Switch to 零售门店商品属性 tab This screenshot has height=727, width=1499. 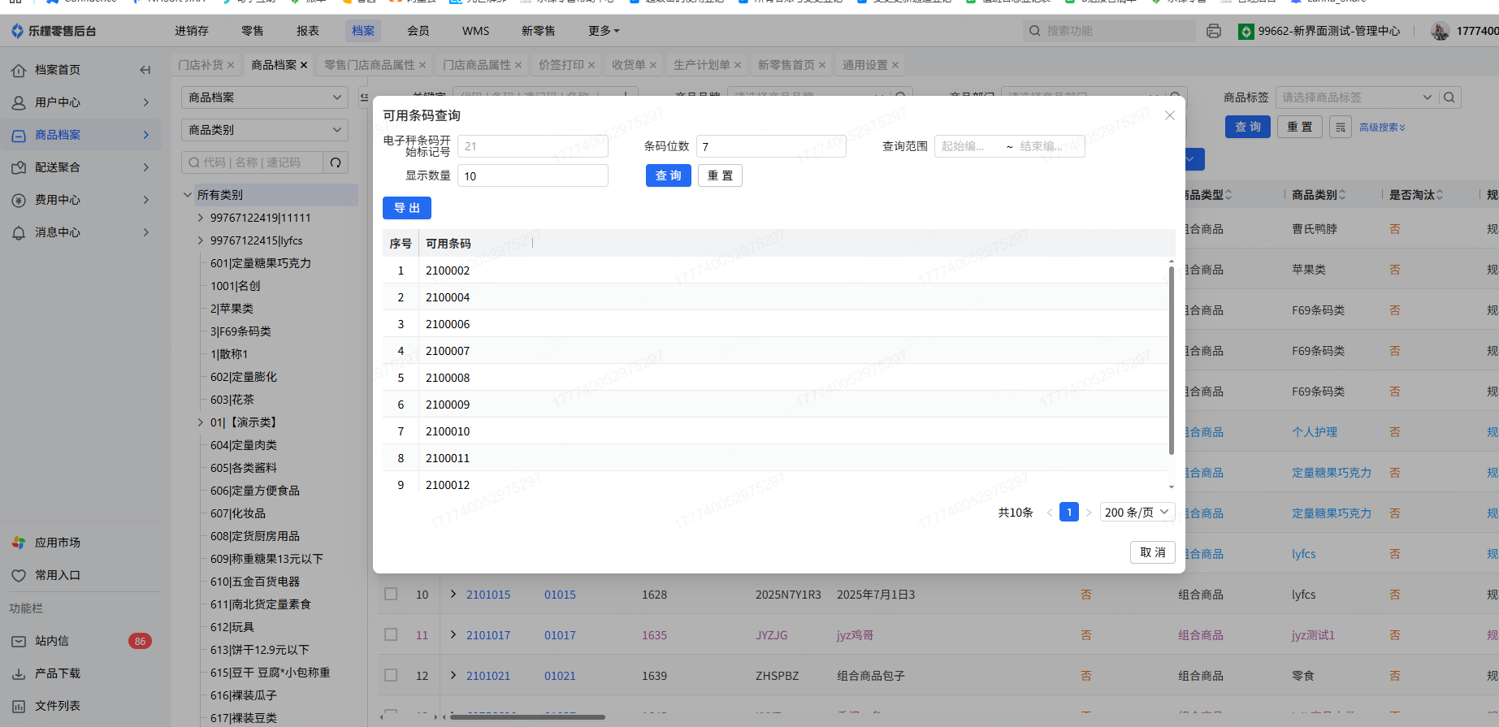370,65
